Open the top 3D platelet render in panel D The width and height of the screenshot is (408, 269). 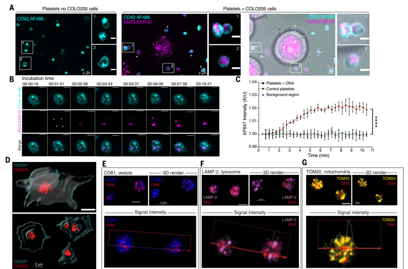54,187
